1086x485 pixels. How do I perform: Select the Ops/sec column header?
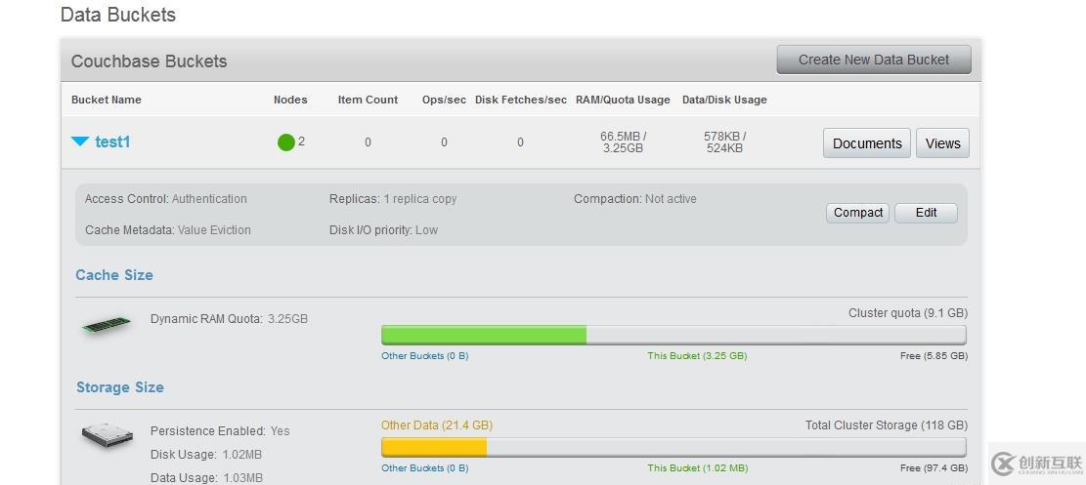(444, 100)
